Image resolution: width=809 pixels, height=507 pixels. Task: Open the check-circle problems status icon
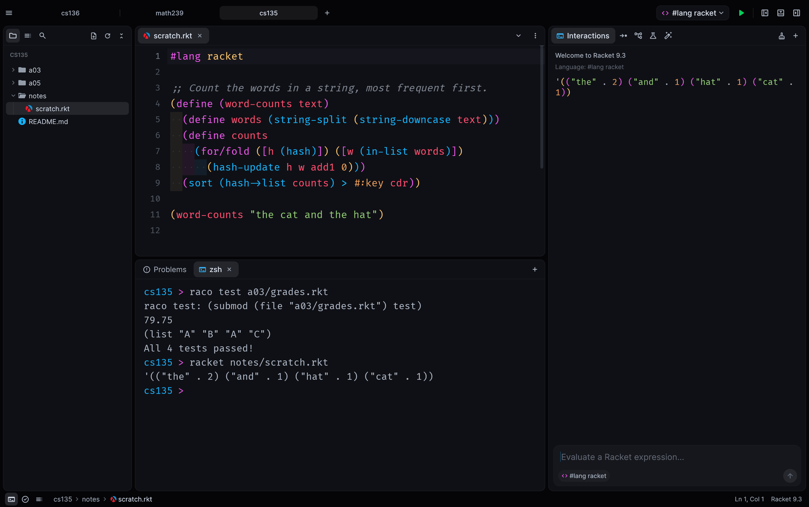point(25,499)
